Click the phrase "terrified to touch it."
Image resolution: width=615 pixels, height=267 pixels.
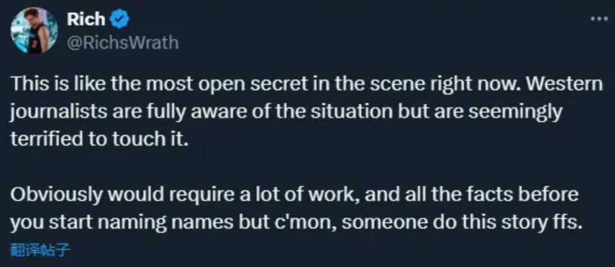pos(101,141)
